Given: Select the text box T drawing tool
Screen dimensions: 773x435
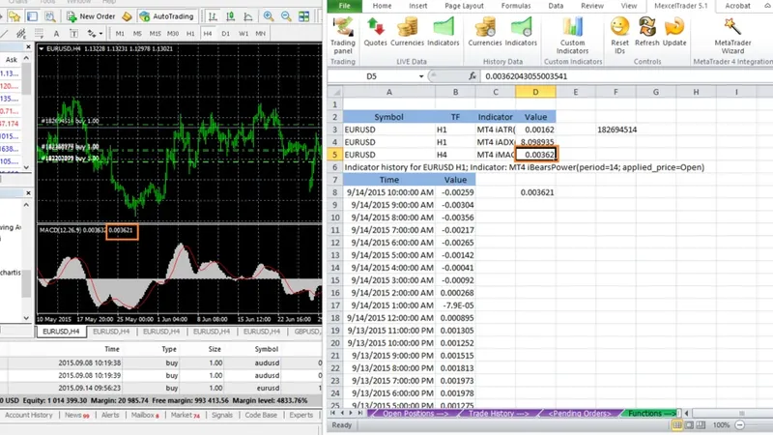Looking at the screenshot, I should [73, 34].
